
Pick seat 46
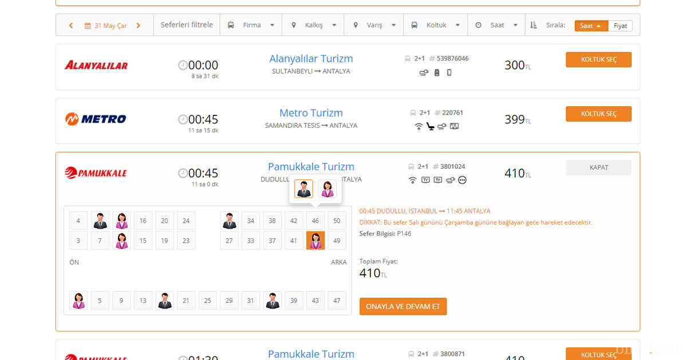[x=315, y=221]
